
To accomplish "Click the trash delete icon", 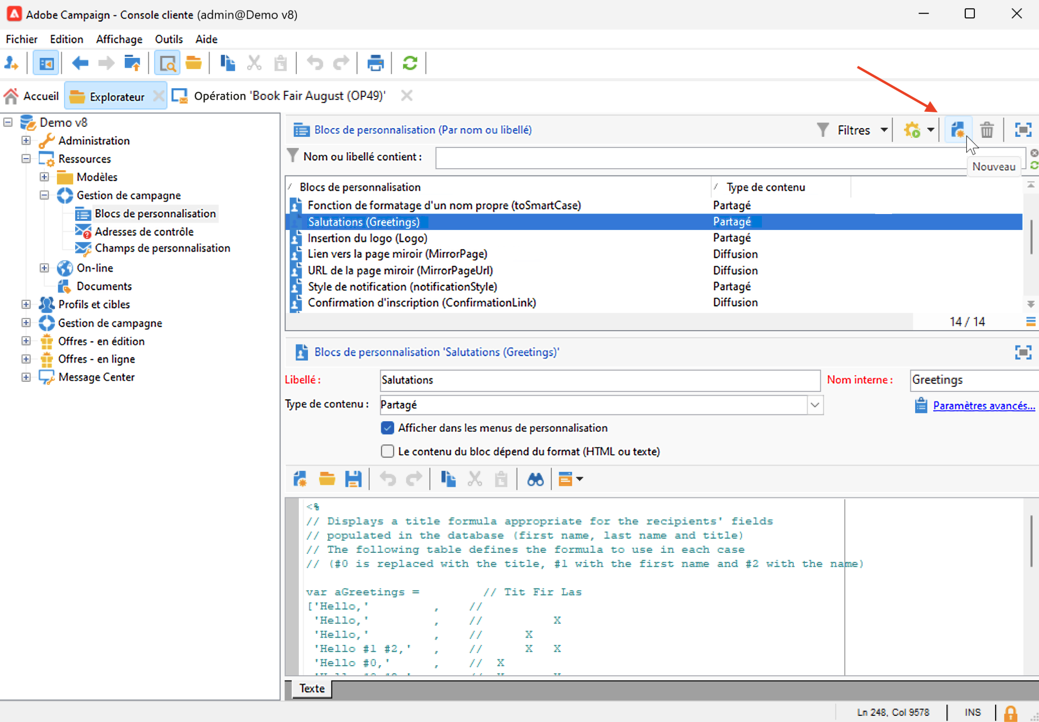I will click(986, 130).
